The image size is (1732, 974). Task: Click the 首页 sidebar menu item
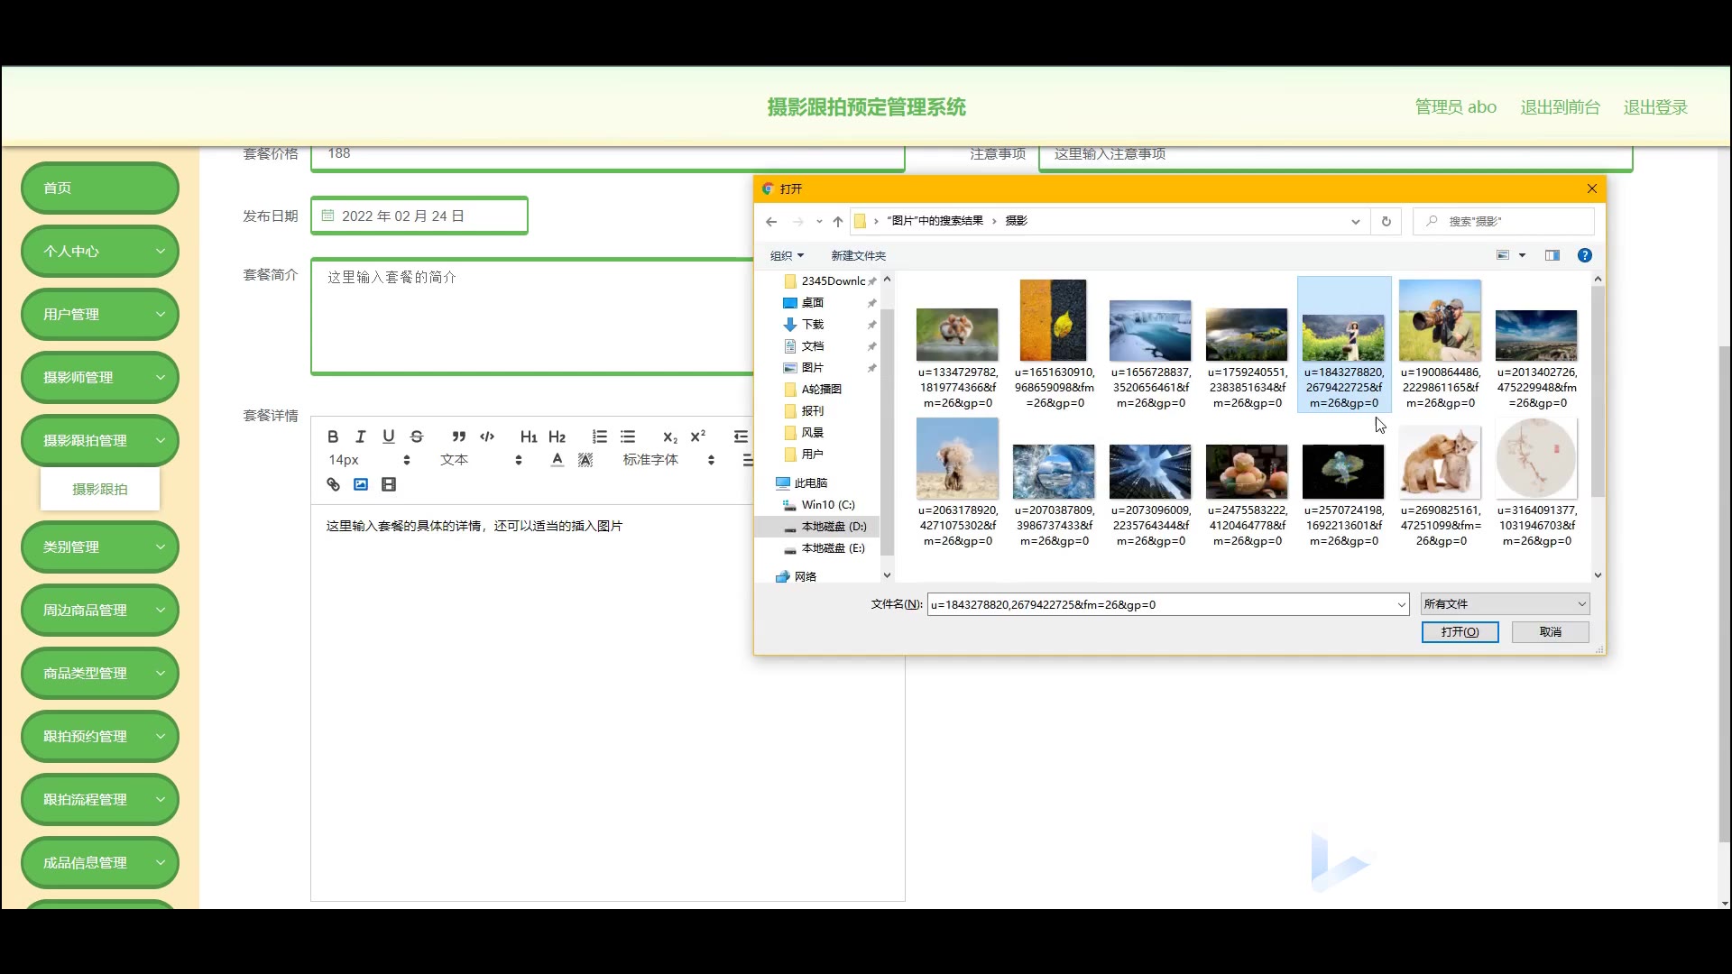[99, 188]
